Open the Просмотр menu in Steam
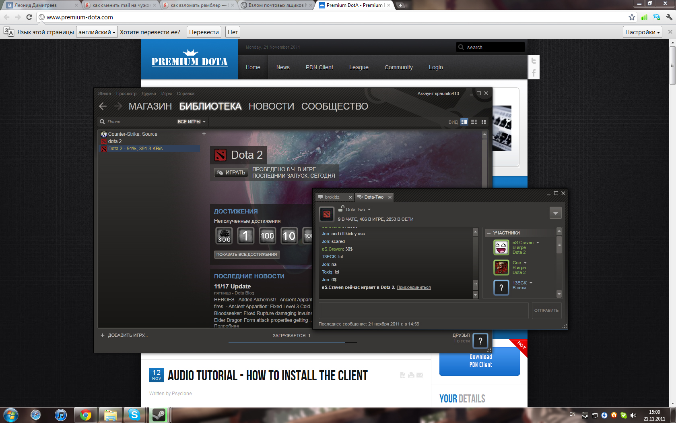 126,93
